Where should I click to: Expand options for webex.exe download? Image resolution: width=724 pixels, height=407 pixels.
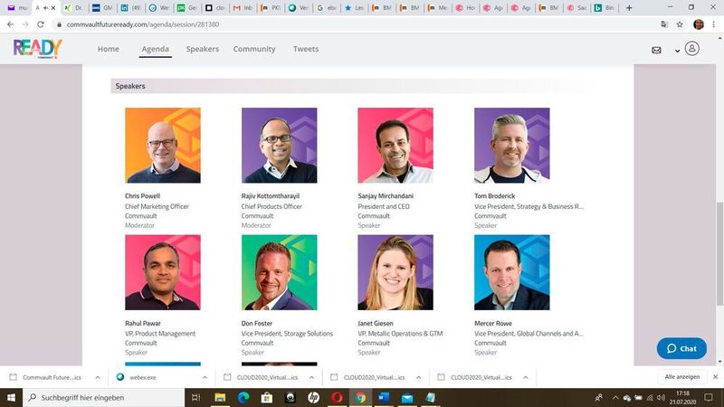pyautogui.click(x=205, y=377)
